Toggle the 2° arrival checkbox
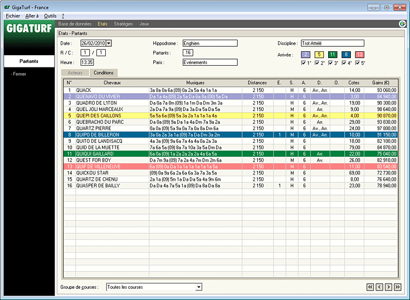 pos(317,63)
